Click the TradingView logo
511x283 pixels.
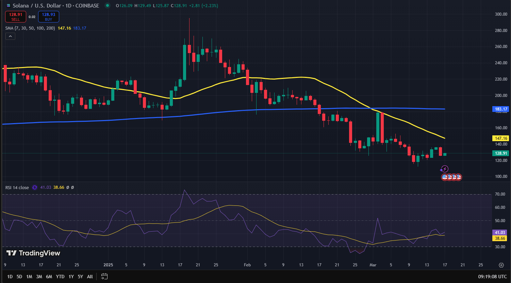(x=33, y=253)
